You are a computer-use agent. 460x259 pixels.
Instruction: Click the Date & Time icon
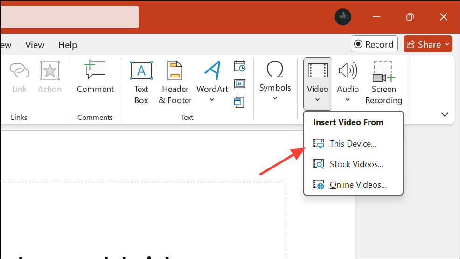[240, 66]
